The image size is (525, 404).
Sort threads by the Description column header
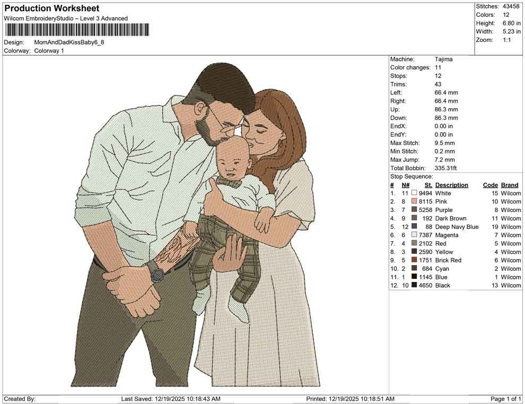point(451,185)
